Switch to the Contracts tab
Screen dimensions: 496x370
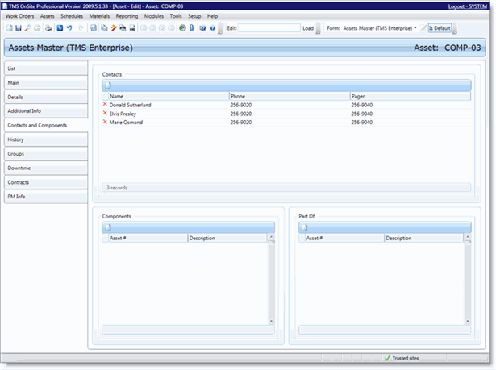[x=46, y=182]
